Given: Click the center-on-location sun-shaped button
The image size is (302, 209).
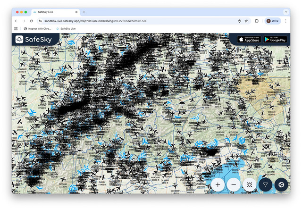Looking at the screenshot, I should point(250,185).
